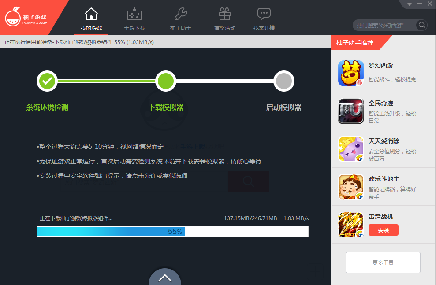This screenshot has height=285, width=436.
Task: Go to the 有奖活动 gift tab
Action: [225, 19]
